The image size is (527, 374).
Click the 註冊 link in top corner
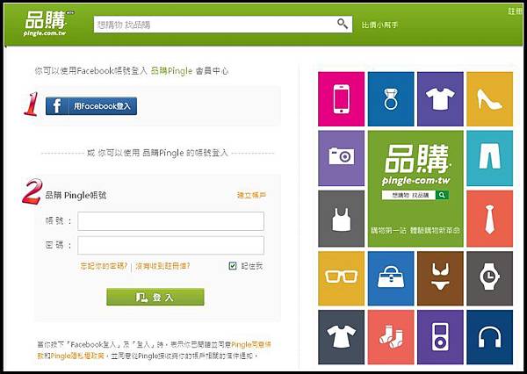[515, 11]
